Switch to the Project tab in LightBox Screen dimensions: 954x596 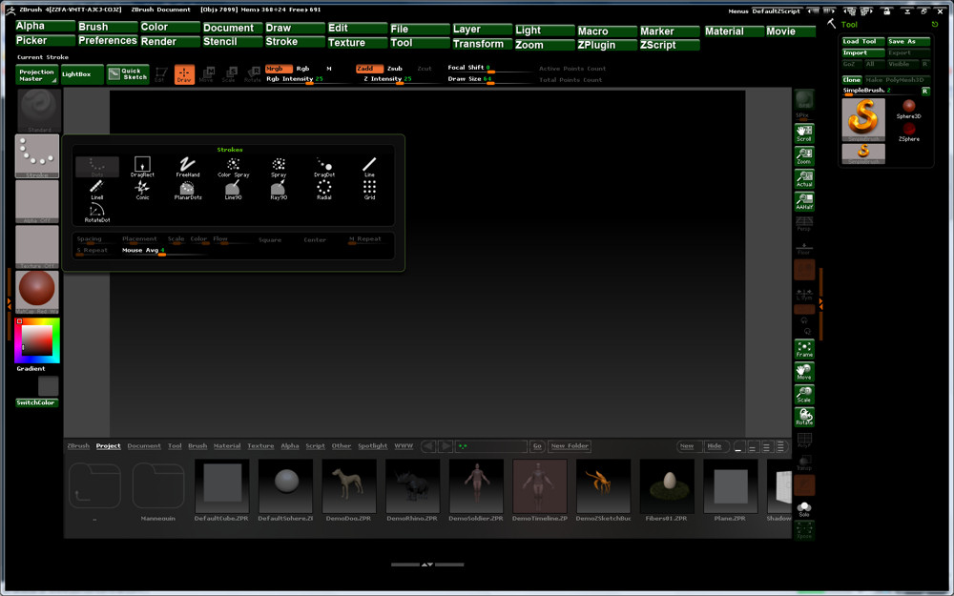click(x=108, y=445)
